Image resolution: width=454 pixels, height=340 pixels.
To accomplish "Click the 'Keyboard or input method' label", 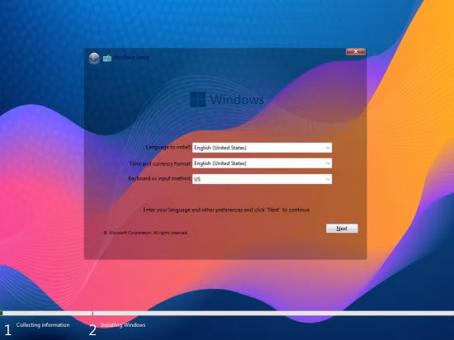I will click(x=159, y=178).
